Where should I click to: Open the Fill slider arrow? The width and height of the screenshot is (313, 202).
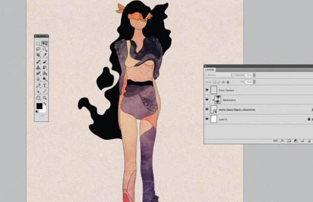coord(254,82)
